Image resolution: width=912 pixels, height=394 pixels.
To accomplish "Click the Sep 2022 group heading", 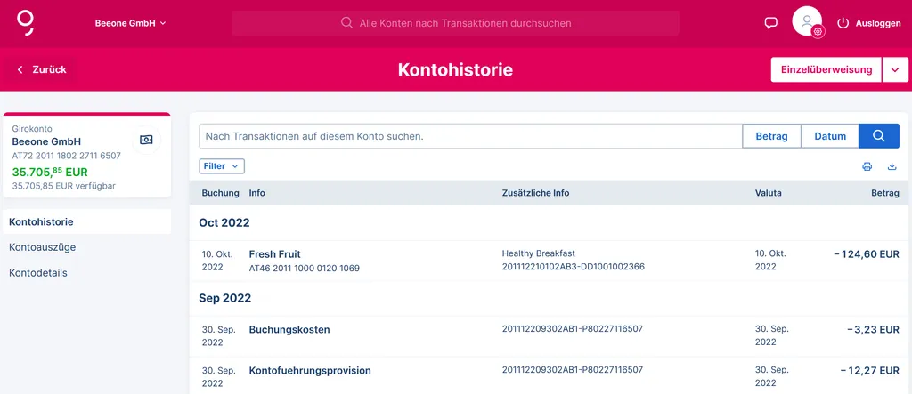I will point(224,298).
